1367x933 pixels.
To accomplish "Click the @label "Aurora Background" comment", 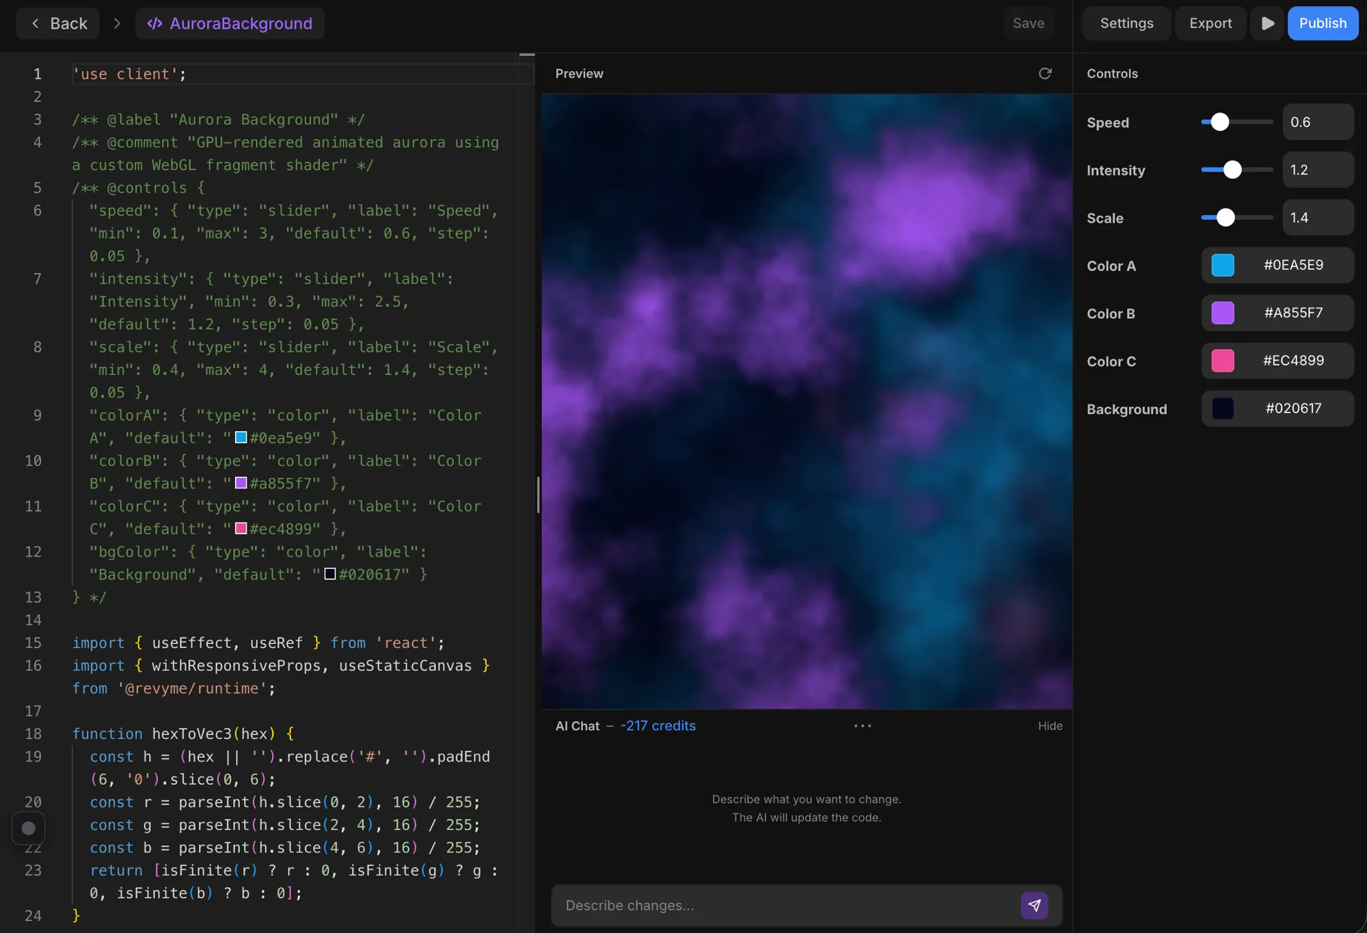I will coord(219,120).
